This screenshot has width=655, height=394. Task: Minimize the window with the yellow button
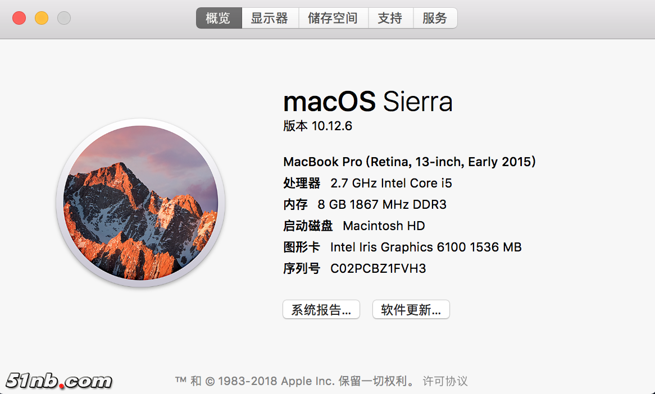[42, 18]
